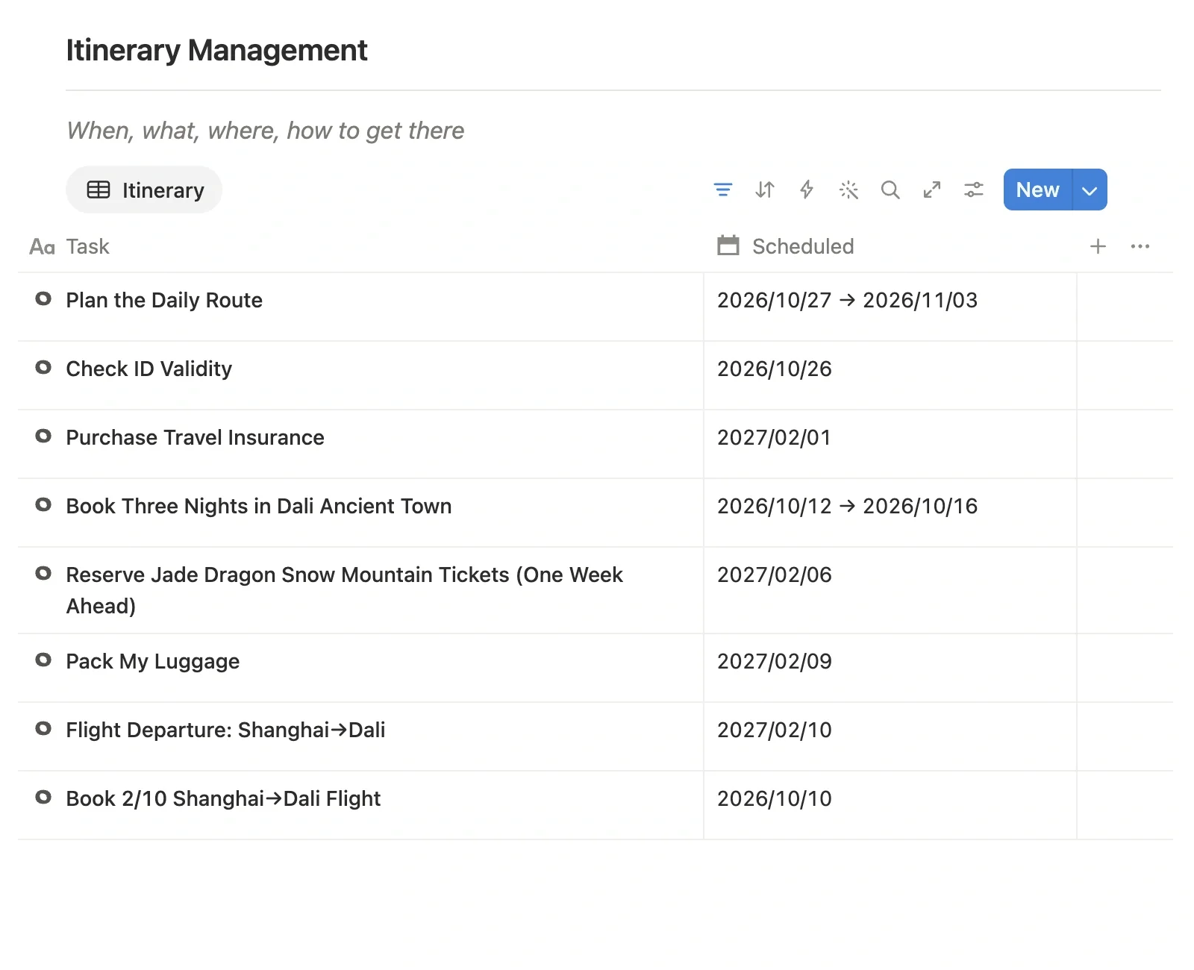
Task: Click the AI sparkle icon
Action: 848,190
